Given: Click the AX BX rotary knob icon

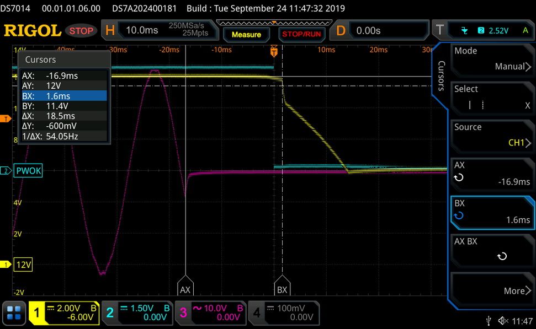Looking at the screenshot, I should pyautogui.click(x=502, y=256).
